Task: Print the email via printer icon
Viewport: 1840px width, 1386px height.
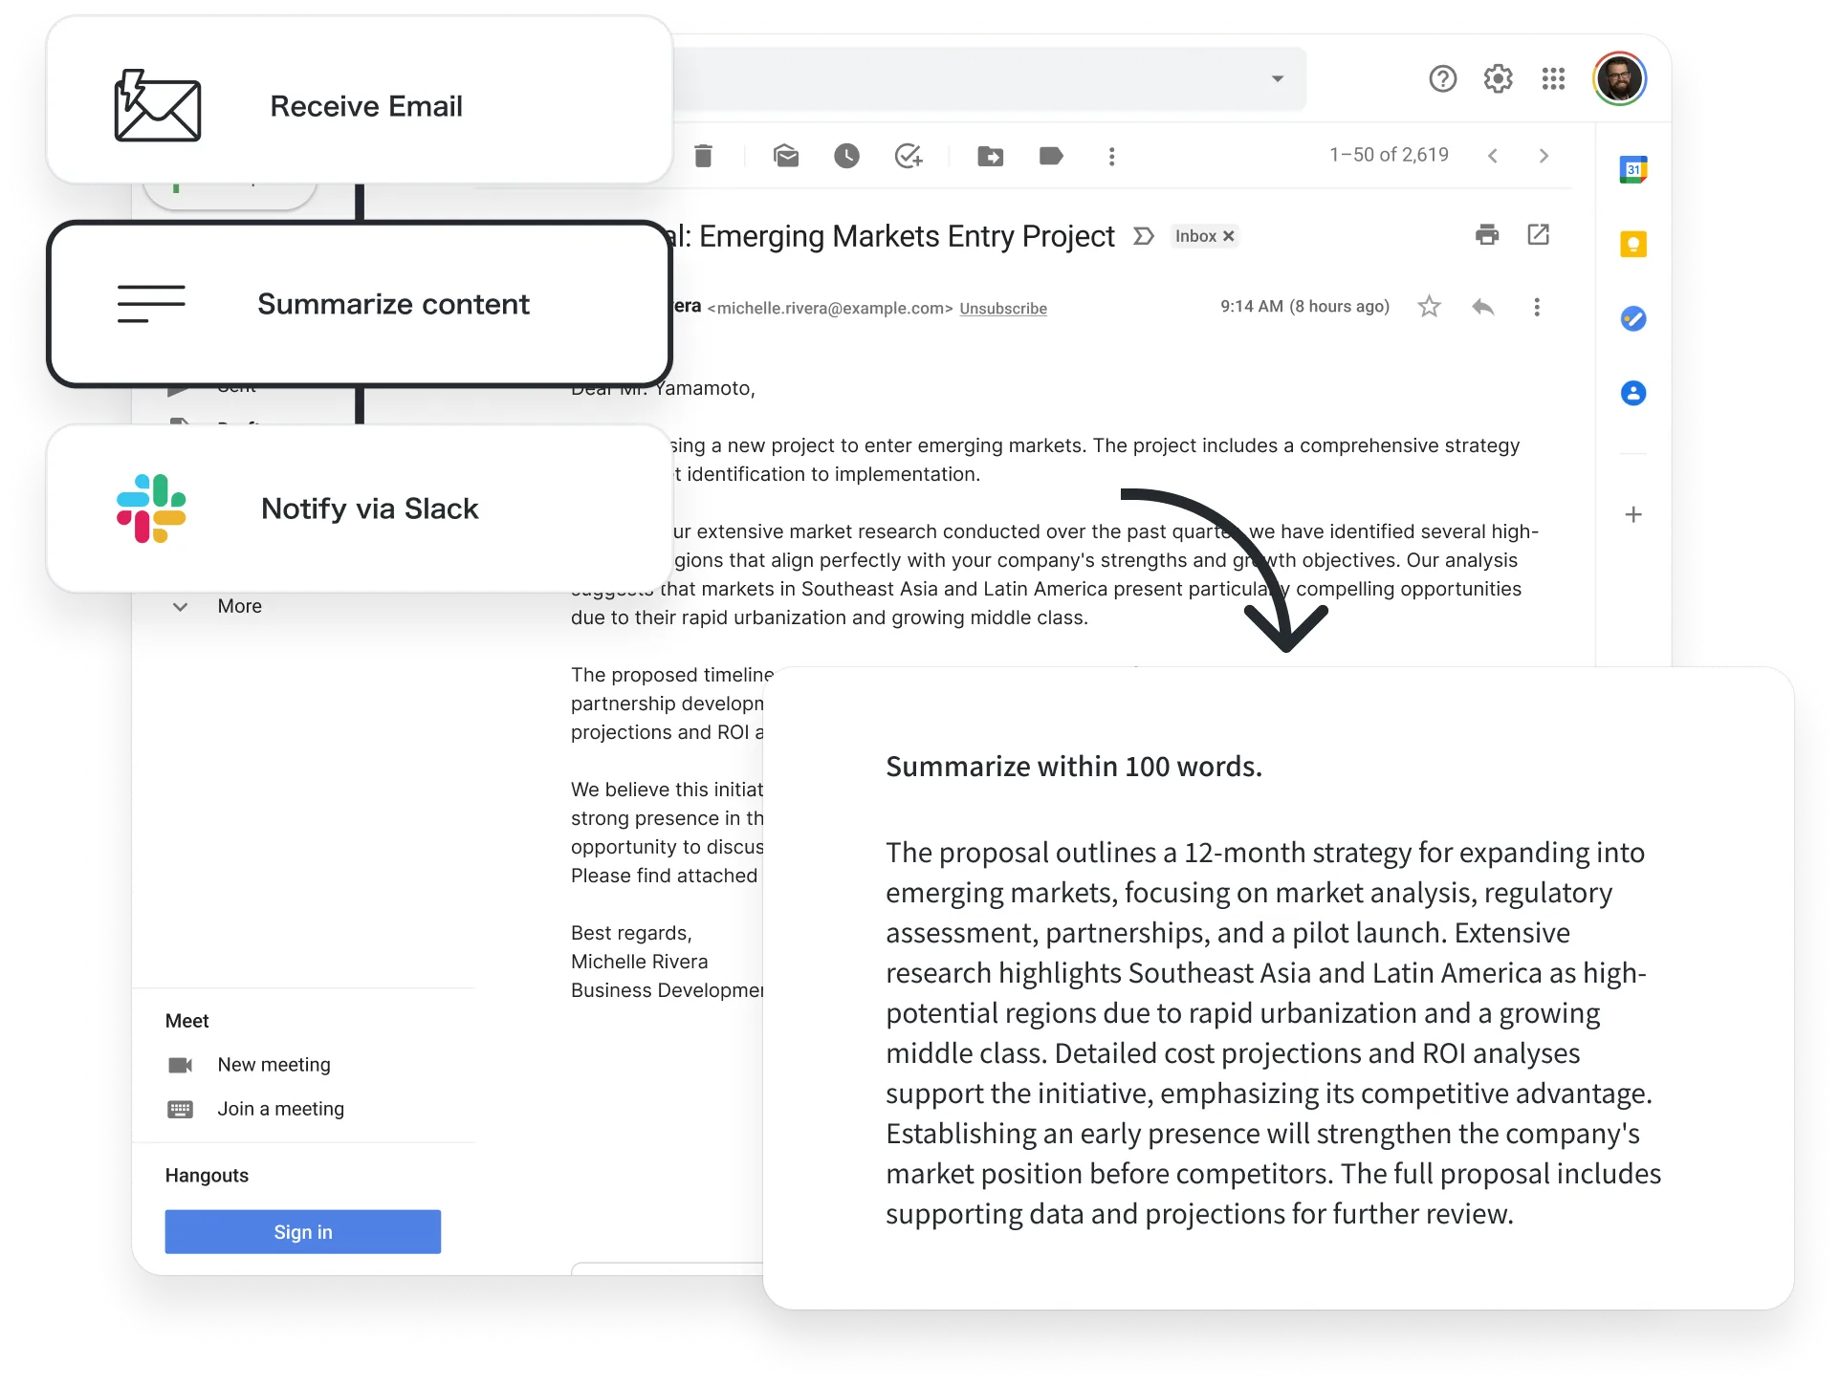Action: coord(1487,235)
